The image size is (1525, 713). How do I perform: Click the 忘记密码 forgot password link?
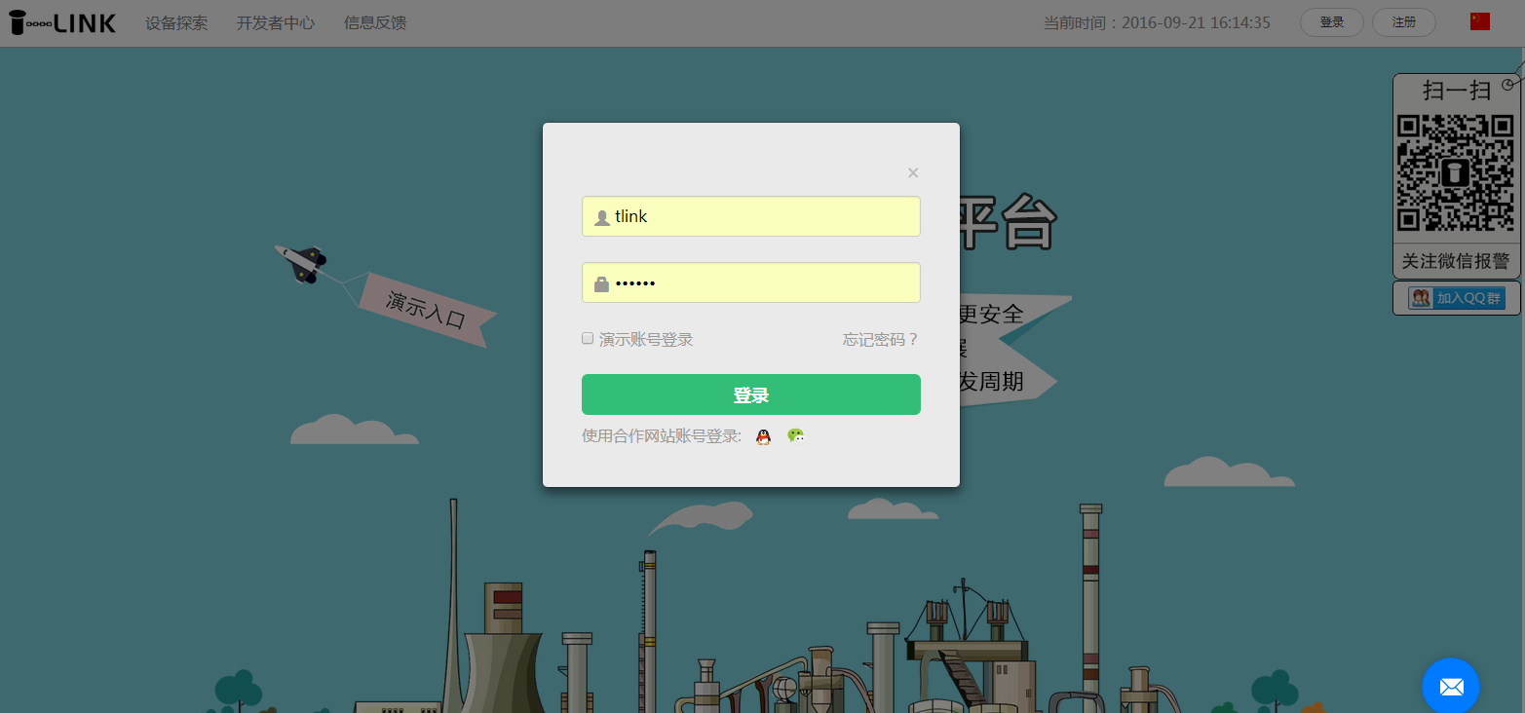pos(880,339)
